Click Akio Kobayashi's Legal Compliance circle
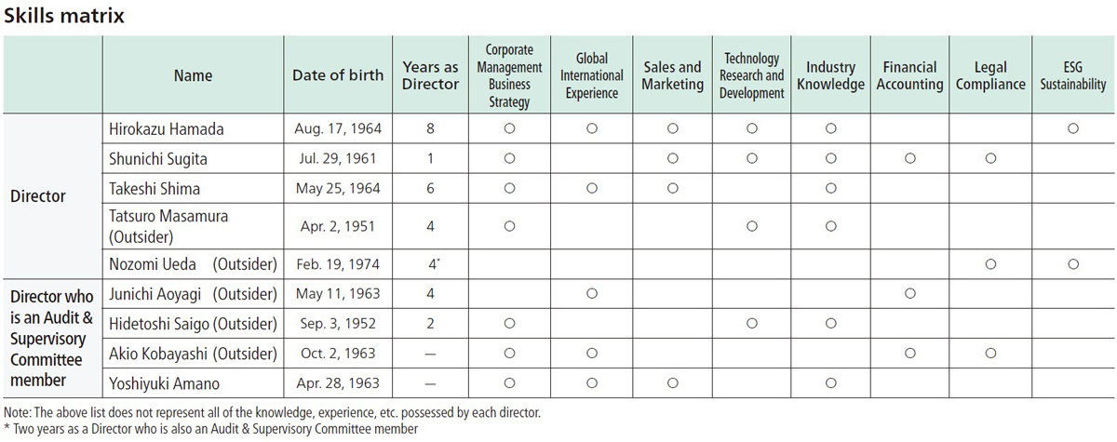Screen dimensions: 1117x442 tap(990, 354)
